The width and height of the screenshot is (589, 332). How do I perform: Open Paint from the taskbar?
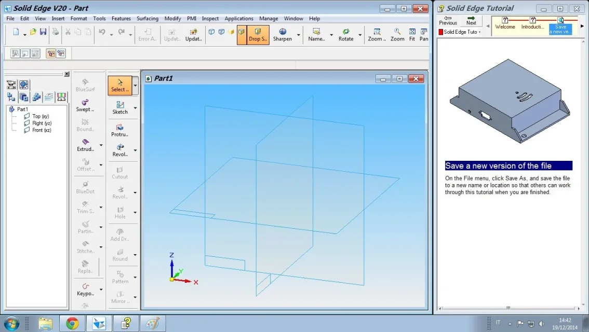(x=153, y=323)
